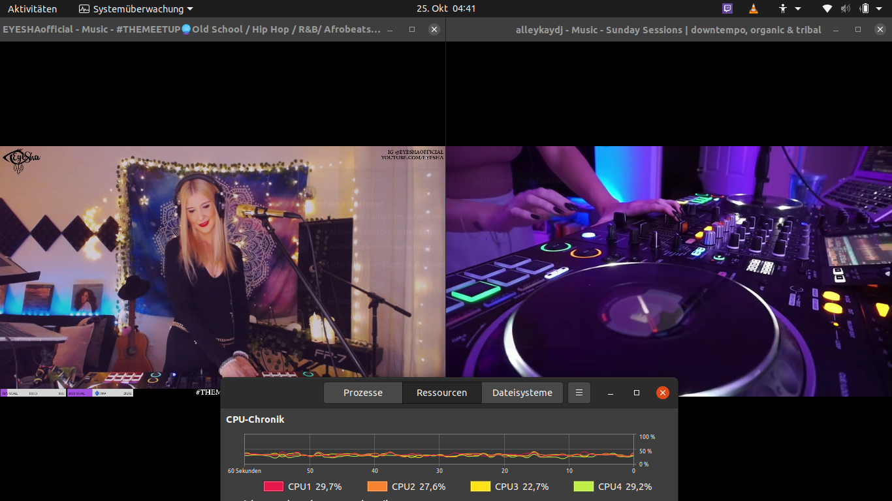Click the EYESHAofficial window title bar text
The width and height of the screenshot is (892, 501).
(x=191, y=29)
